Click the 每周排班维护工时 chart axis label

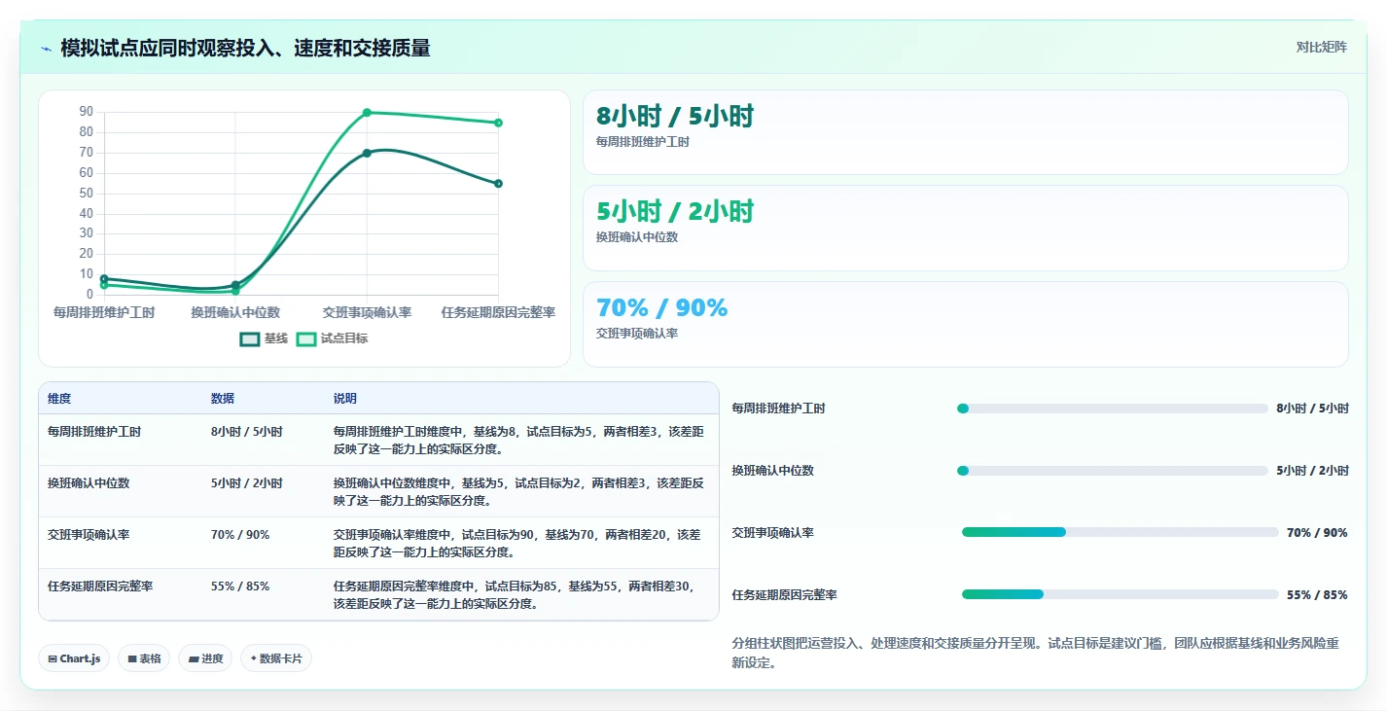point(104,312)
